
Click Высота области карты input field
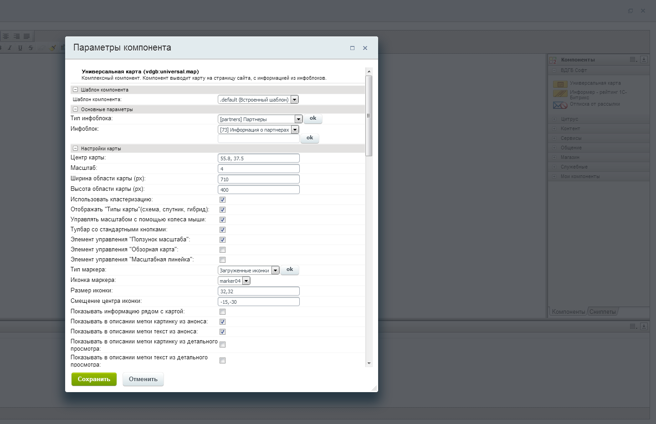(x=259, y=189)
